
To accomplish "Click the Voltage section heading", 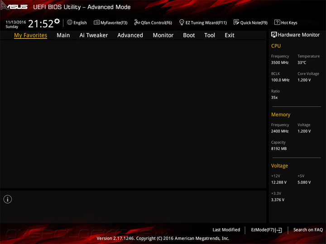I will click(x=279, y=166).
